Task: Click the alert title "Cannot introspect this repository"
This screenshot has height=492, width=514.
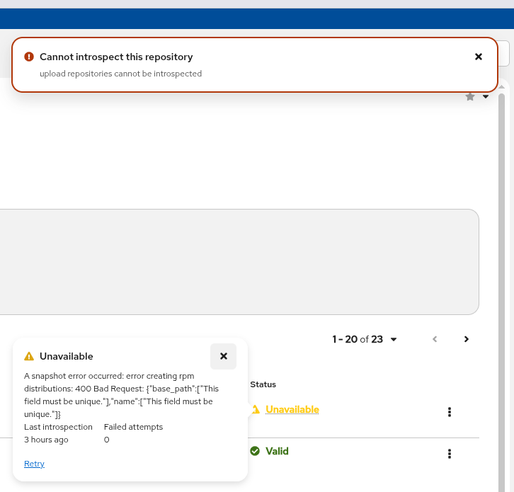Action: click(x=116, y=57)
